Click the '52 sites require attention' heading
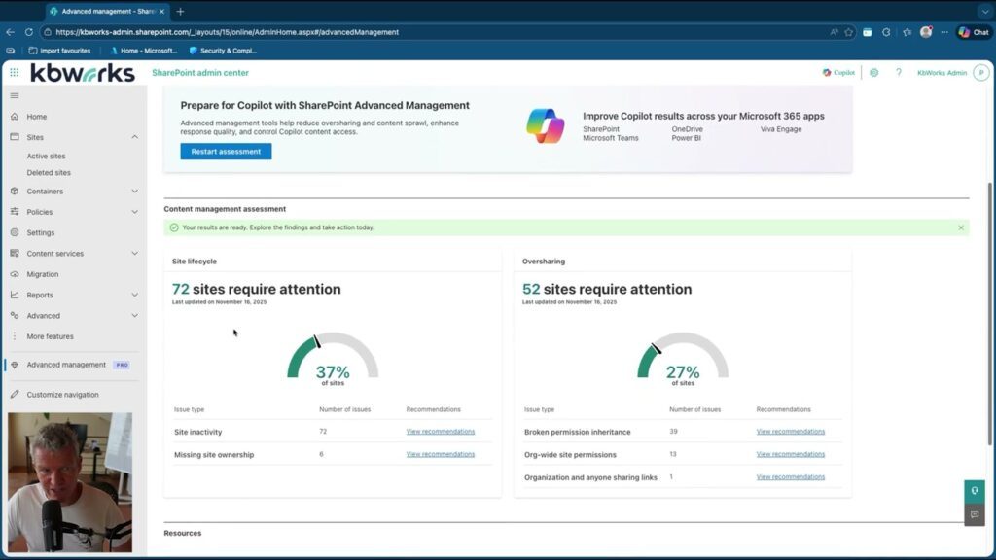This screenshot has height=560, width=996. pos(607,290)
